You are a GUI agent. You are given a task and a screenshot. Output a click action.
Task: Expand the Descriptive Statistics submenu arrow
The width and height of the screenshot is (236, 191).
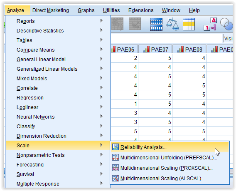click(101, 30)
